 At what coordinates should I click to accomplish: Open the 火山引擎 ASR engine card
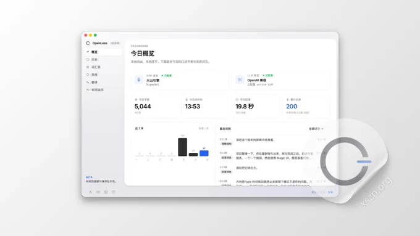(180, 80)
